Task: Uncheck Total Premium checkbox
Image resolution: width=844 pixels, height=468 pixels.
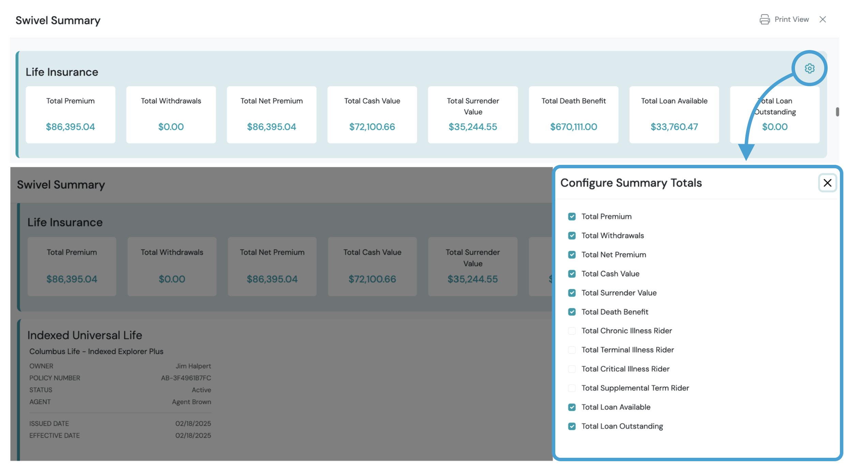Action: click(572, 217)
